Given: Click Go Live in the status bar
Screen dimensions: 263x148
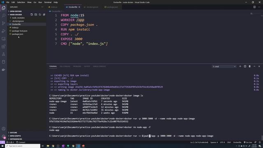Looking at the screenshot, I should pos(248,142).
